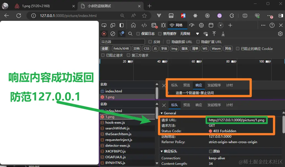Screen dimensions: 285x167
Task: Select 预览 tab in lower request panel
Action: [x=187, y=105]
